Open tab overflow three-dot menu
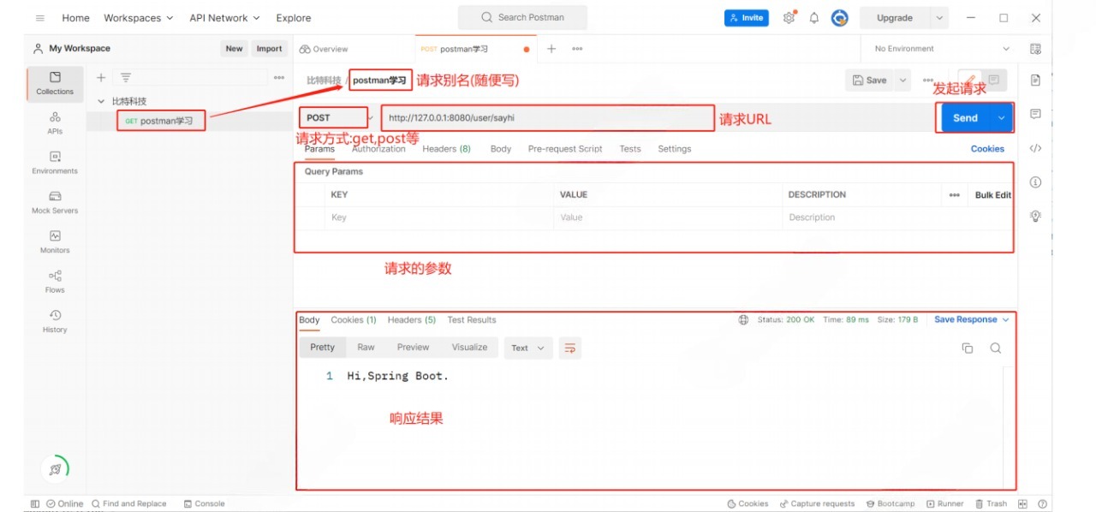This screenshot has height=512, width=1096. (x=577, y=49)
